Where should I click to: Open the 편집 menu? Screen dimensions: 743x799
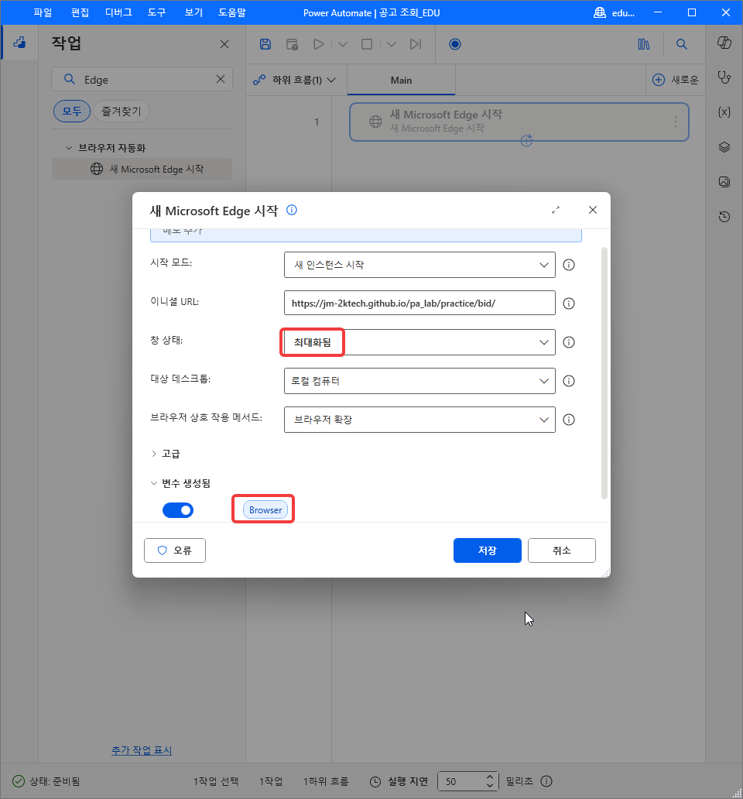80,12
